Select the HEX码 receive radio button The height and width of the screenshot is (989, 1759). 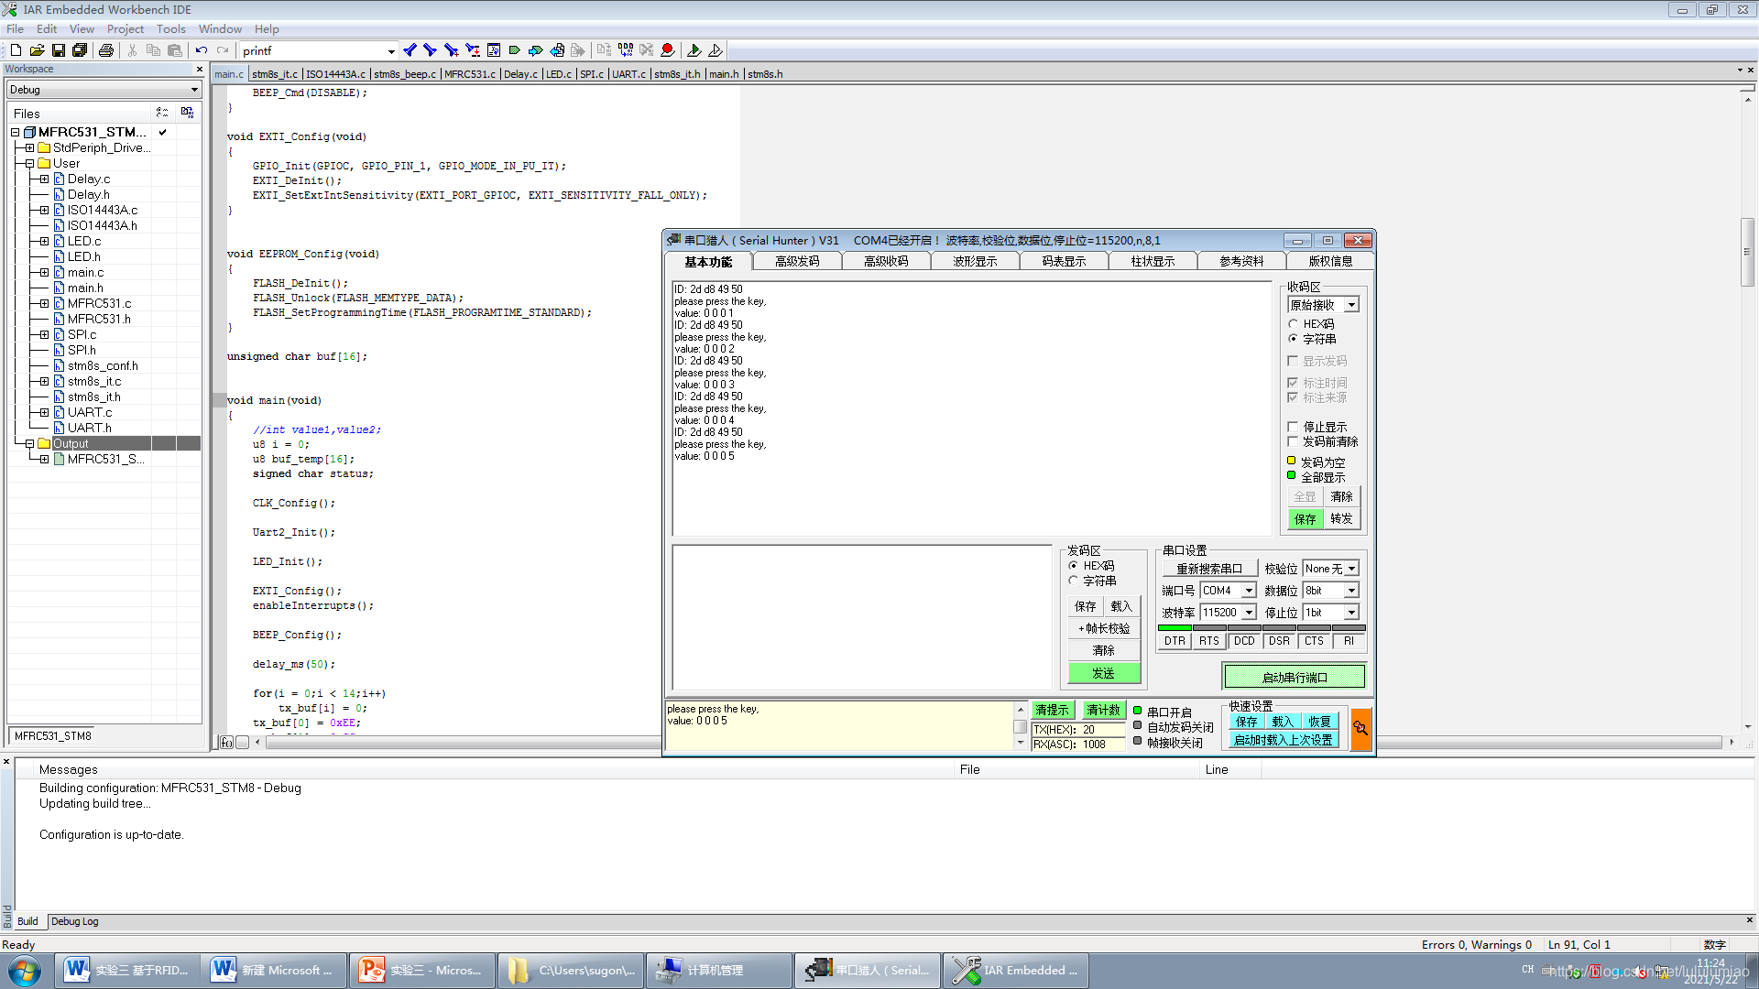coord(1294,324)
